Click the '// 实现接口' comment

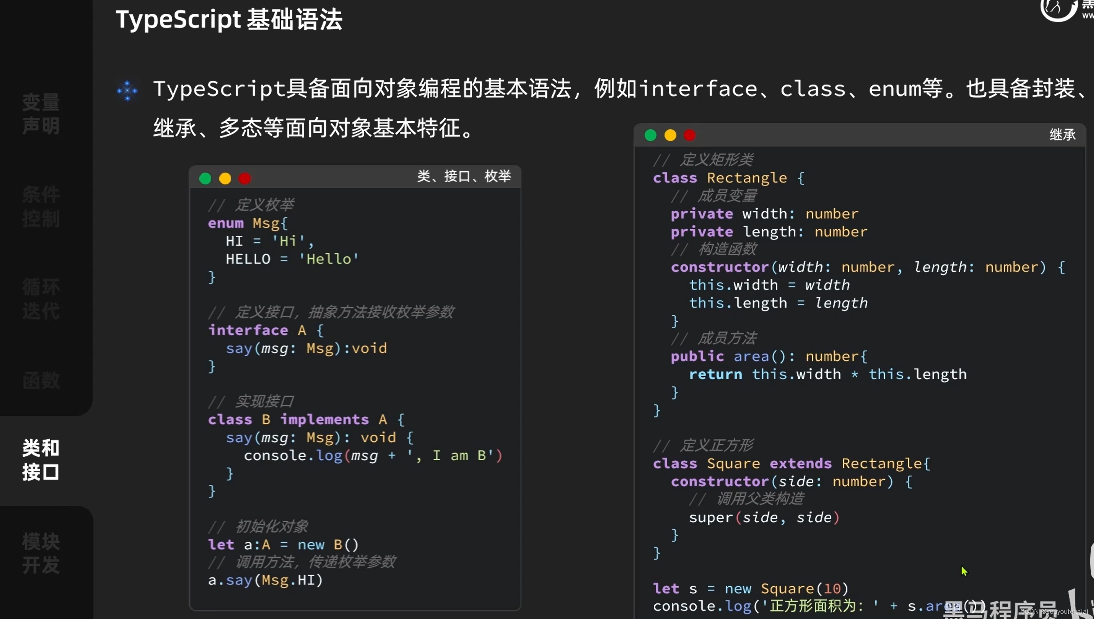(251, 402)
